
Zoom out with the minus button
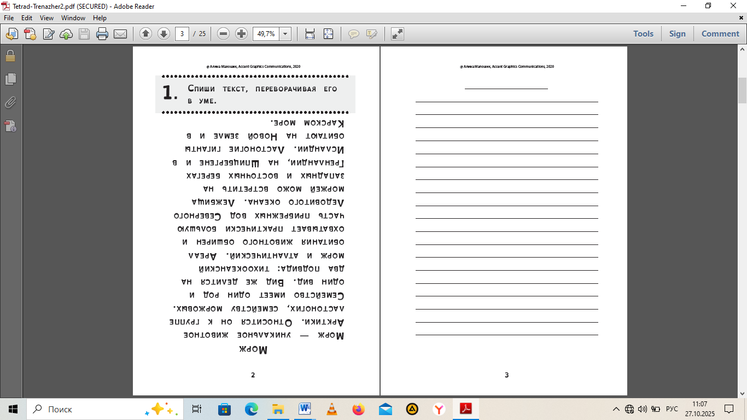pos(223,34)
